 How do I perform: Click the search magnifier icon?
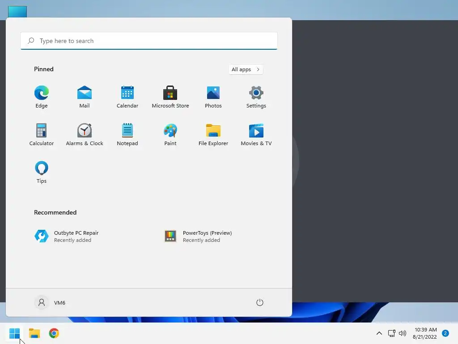pos(31,41)
